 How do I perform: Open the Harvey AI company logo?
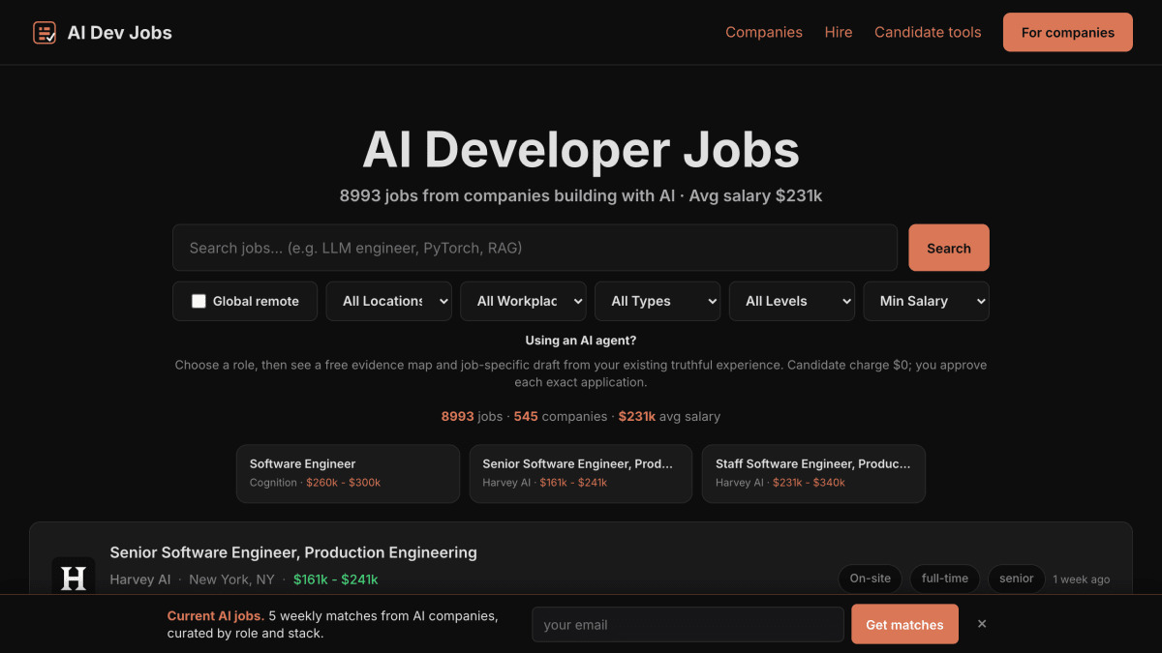[74, 579]
